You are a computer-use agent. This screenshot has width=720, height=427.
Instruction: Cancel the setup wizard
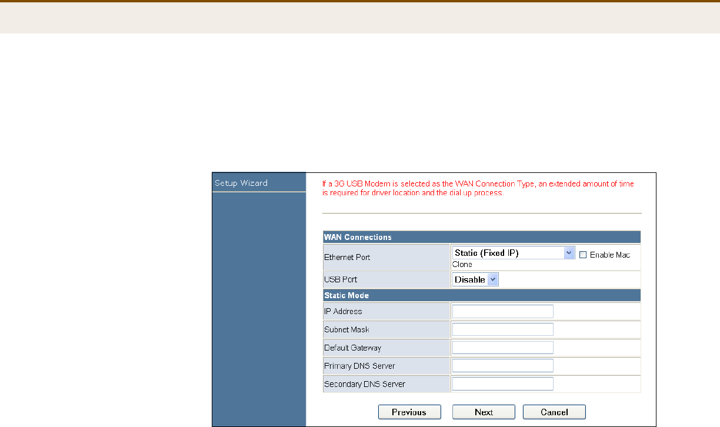[x=554, y=412]
